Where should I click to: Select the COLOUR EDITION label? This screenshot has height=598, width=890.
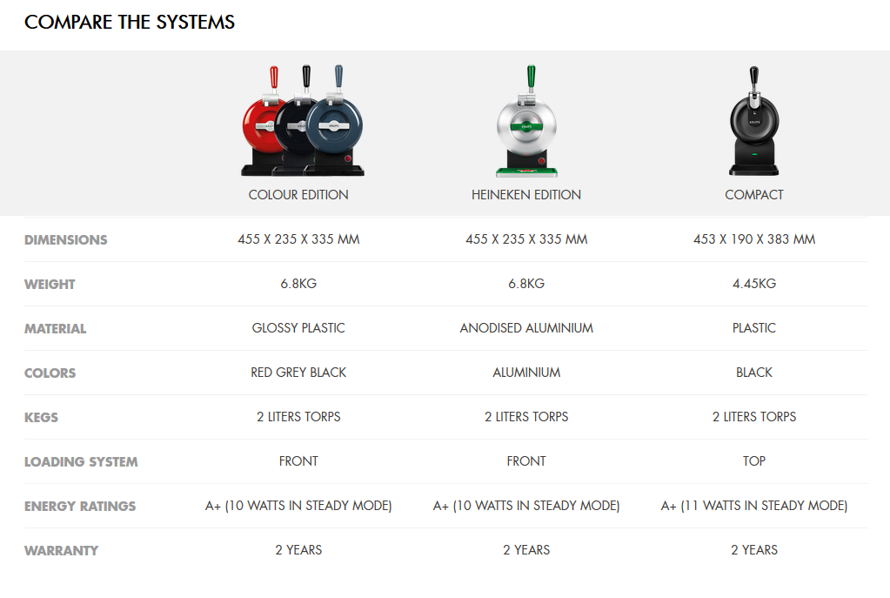pos(298,195)
